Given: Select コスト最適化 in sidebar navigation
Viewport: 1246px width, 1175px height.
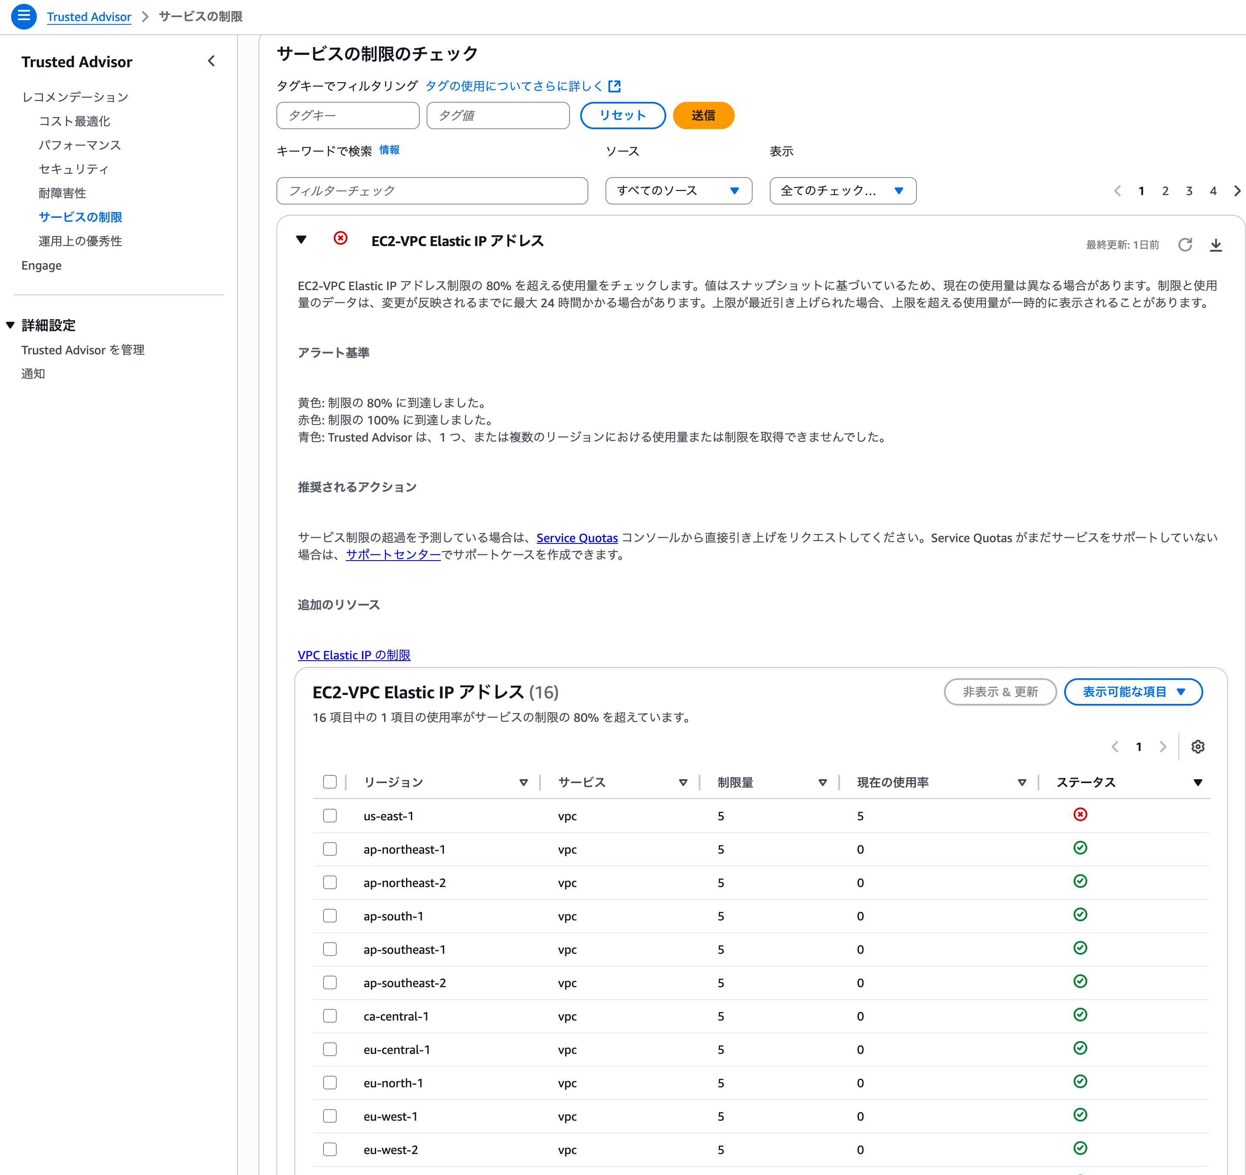Looking at the screenshot, I should (74, 121).
